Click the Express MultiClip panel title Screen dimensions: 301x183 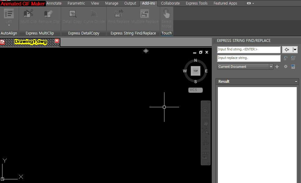(40, 33)
